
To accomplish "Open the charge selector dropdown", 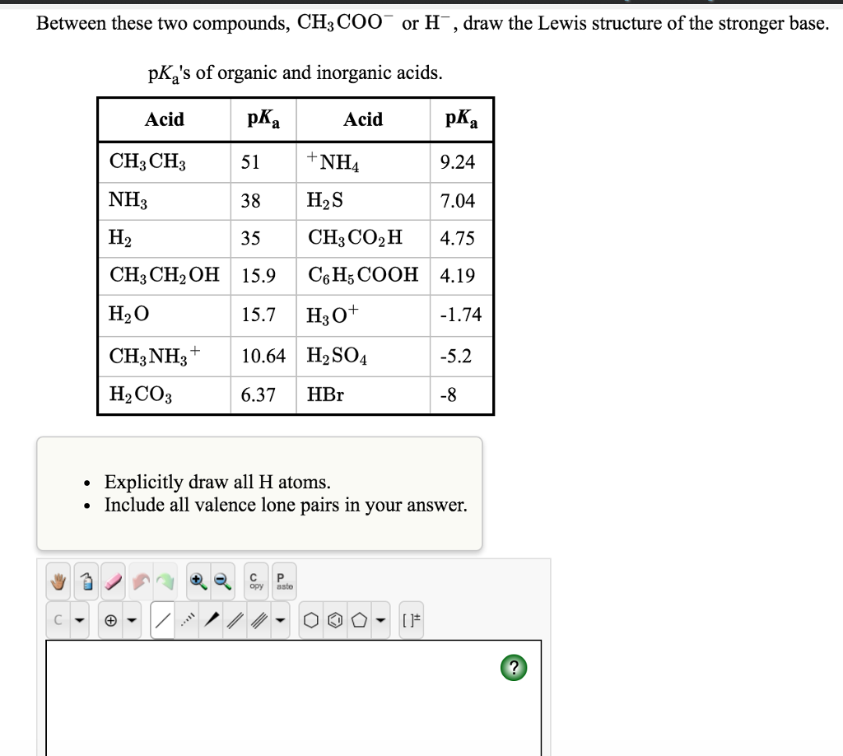I will pyautogui.click(x=132, y=619).
